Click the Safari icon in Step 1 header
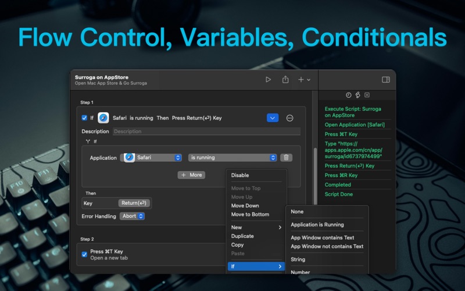465x291 pixels. [103, 118]
